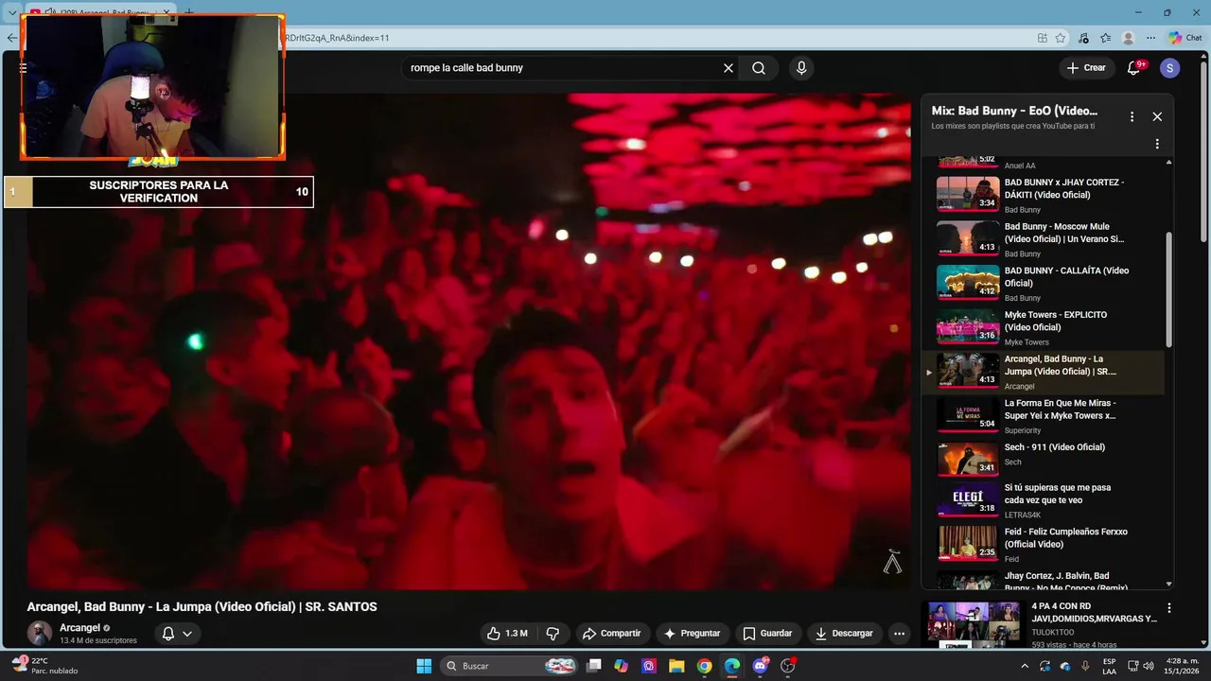Image resolution: width=1211 pixels, height=681 pixels.
Task: Play La Forma En Que Me Miras
Action: [1044, 416]
